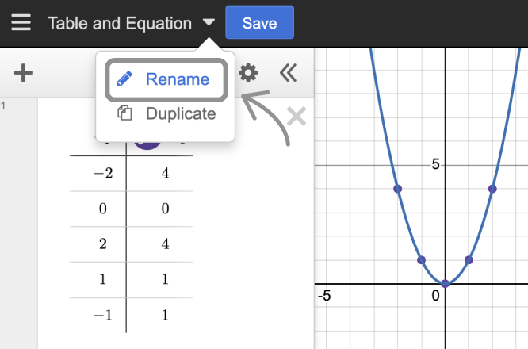Collapse the expression list with double chevron
The width and height of the screenshot is (528, 349).
point(288,74)
